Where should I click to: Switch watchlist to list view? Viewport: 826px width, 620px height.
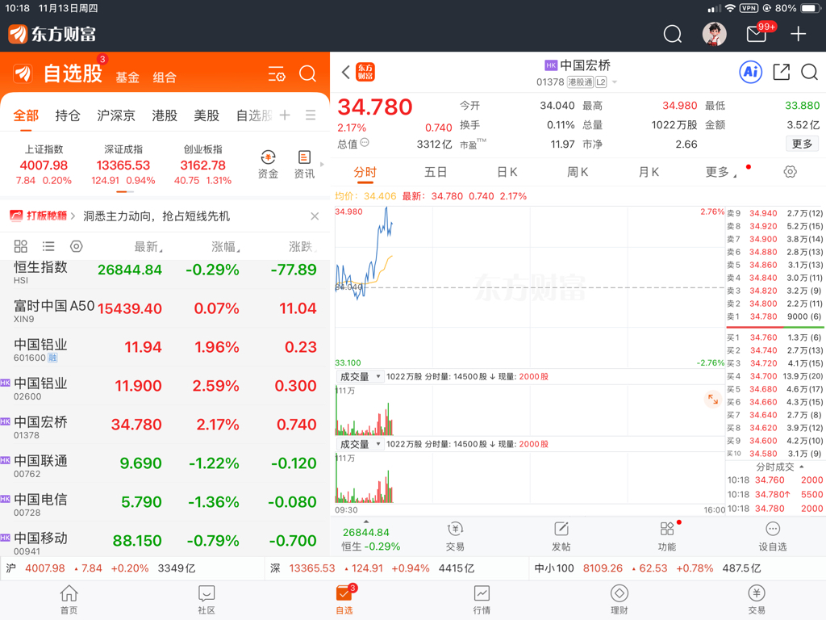click(48, 246)
